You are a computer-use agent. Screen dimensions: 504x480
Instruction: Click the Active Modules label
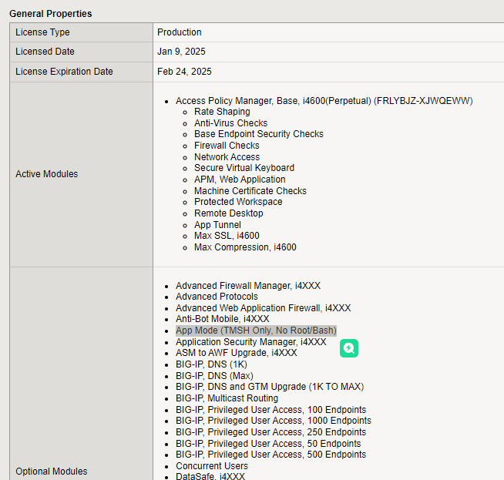[x=47, y=174]
